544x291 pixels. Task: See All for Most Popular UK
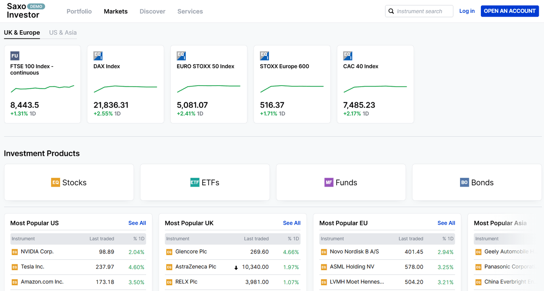coord(292,223)
